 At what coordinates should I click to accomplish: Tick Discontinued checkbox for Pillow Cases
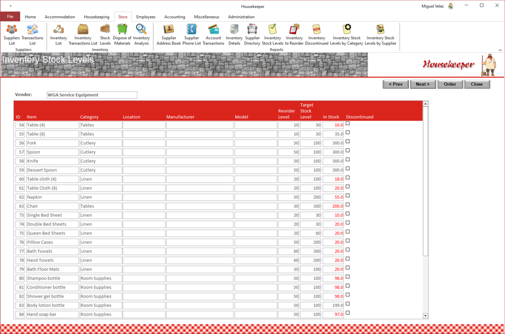click(347, 241)
